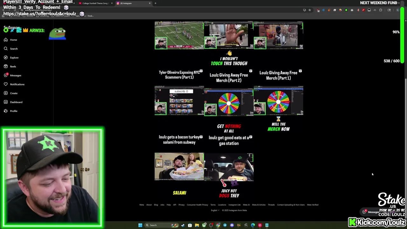407x229 pixels.
Task: Open the 'GET NOTHING AT ALL' wheel reel
Action: pos(229,102)
